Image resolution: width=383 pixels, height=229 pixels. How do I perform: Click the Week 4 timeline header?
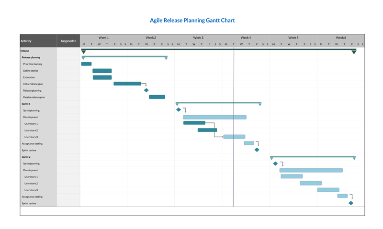[x=246, y=38]
